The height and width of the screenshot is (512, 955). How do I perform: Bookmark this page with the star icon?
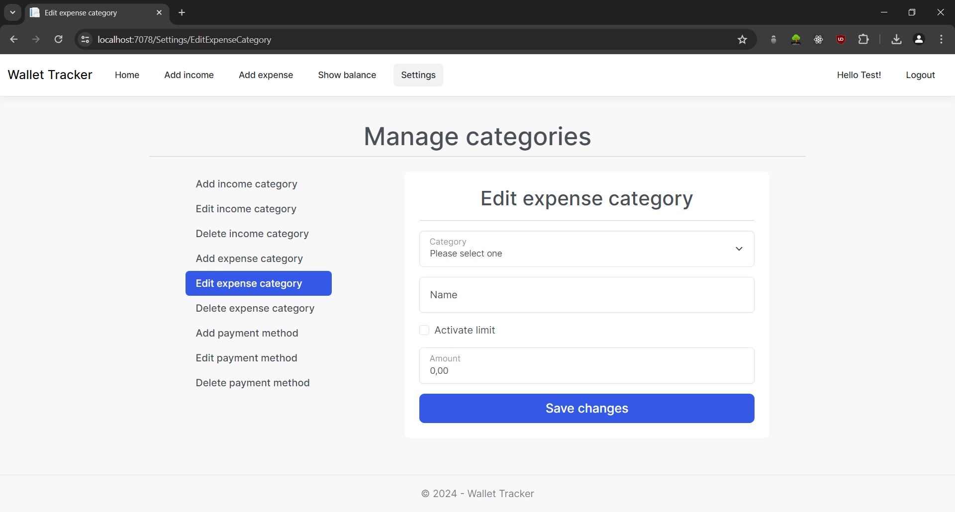coord(742,40)
